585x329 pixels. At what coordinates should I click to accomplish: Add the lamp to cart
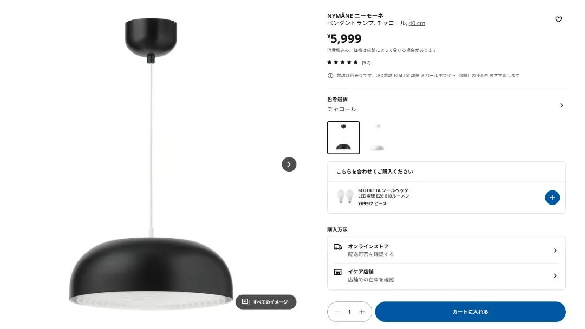pyautogui.click(x=470, y=312)
